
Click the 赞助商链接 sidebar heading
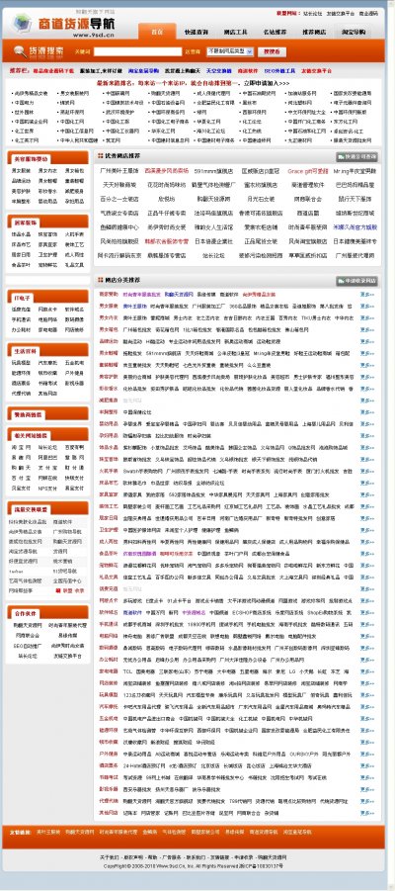29,414
